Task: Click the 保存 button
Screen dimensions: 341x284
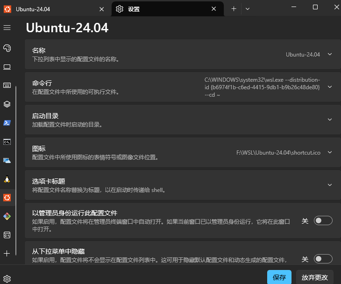Action: click(x=279, y=277)
